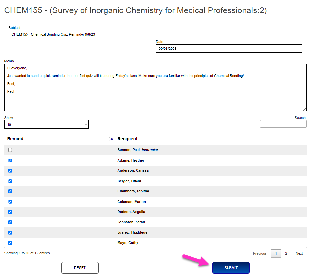The image size is (311, 276).
Task: Uncheck the Coleman, Marlon checkbox
Action: pos(10,202)
